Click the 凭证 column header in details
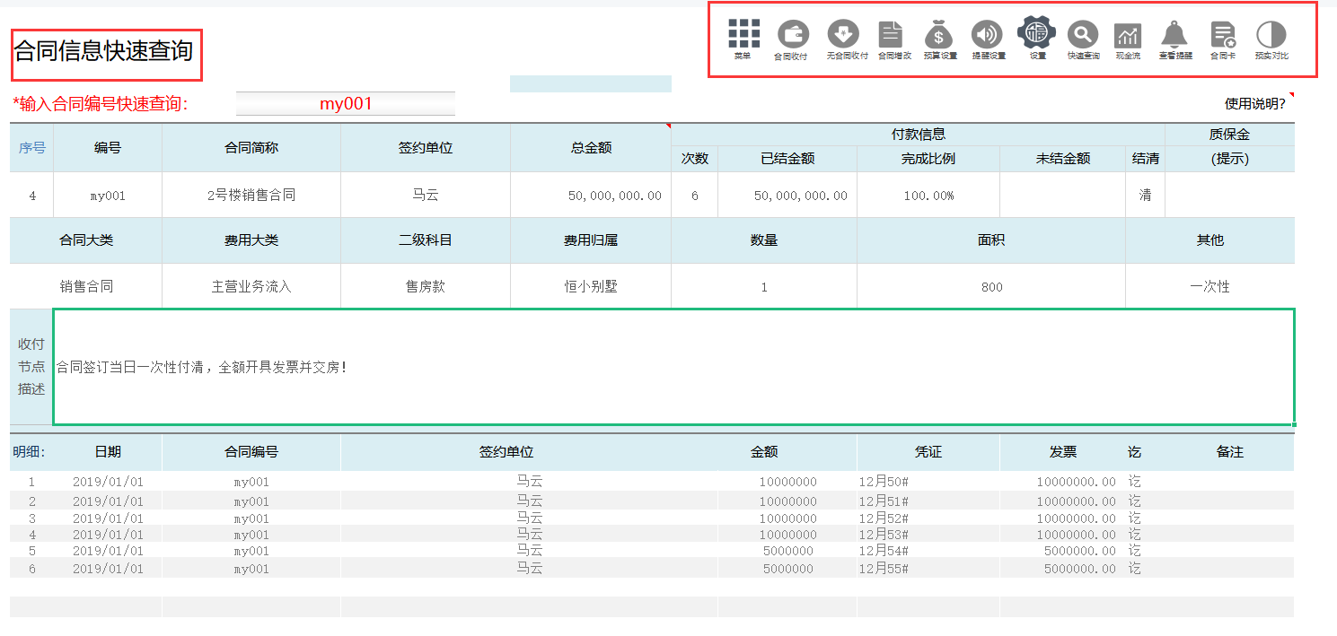Image resolution: width=1337 pixels, height=636 pixels. tap(928, 452)
